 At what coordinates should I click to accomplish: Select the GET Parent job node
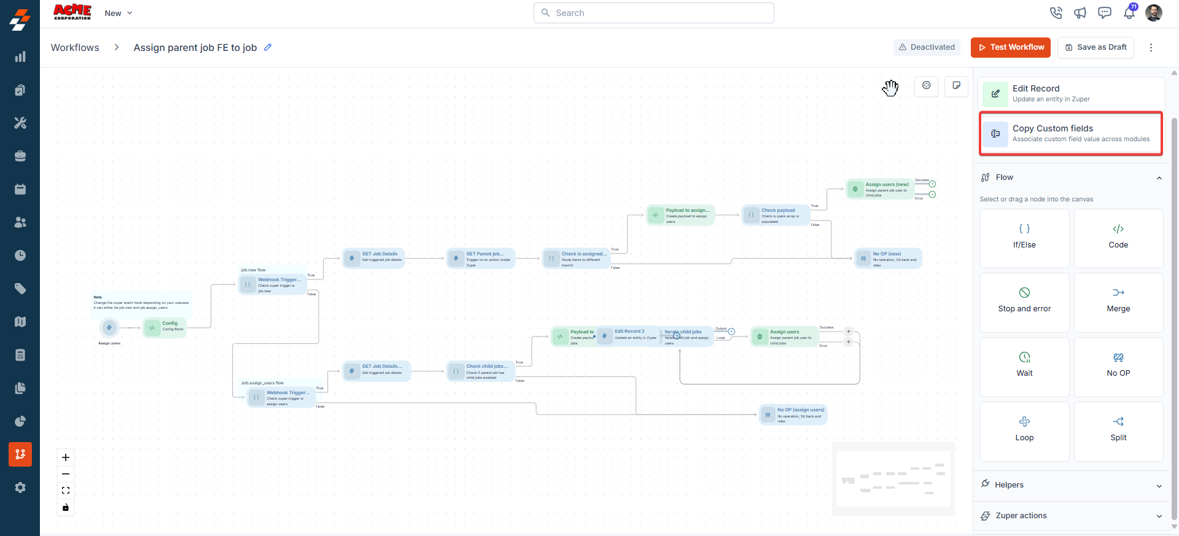coord(481,258)
